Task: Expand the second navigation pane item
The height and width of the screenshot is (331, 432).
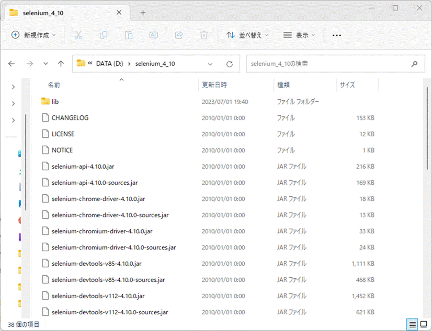Action: [13, 104]
